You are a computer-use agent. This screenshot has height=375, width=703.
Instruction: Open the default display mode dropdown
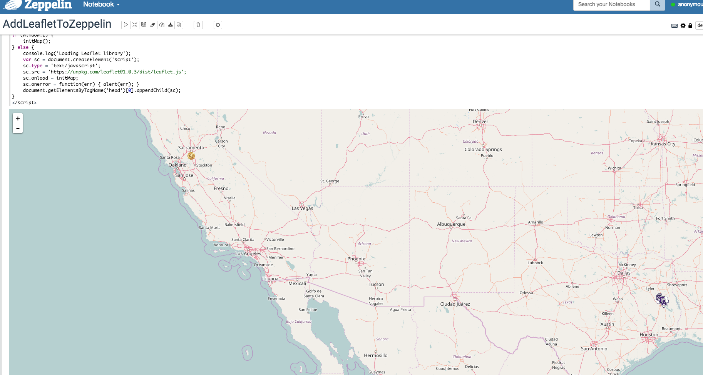click(700, 25)
